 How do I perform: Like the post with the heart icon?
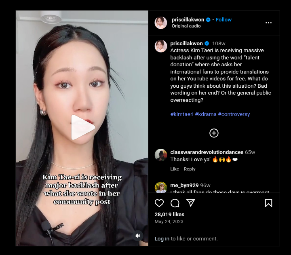pyautogui.click(x=159, y=203)
